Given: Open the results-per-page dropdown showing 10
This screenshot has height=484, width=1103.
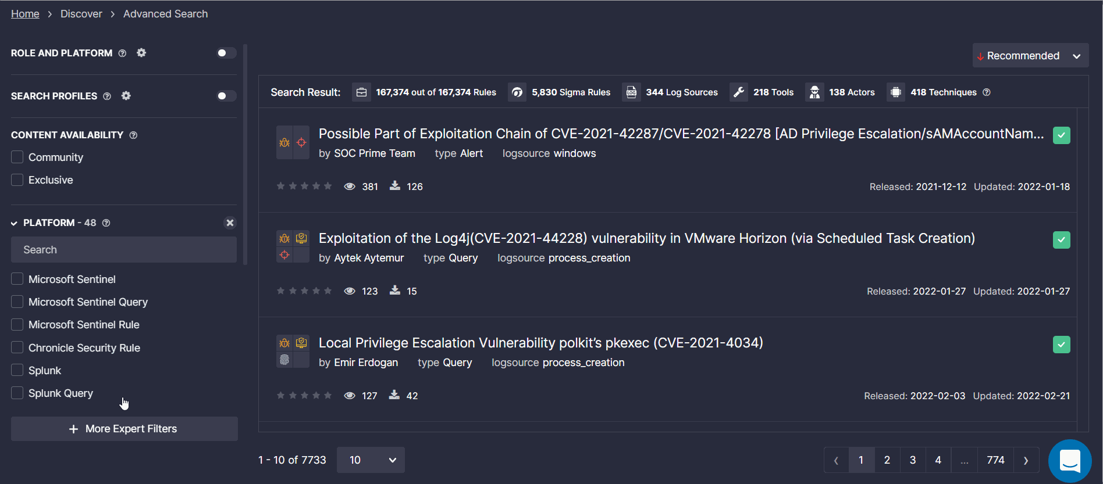Looking at the screenshot, I should pyautogui.click(x=371, y=460).
